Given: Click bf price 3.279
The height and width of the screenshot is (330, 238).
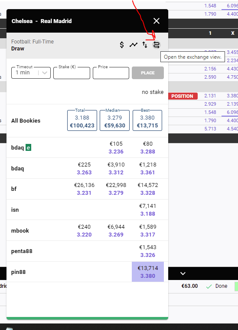Looking at the screenshot, I should [x=116, y=193].
